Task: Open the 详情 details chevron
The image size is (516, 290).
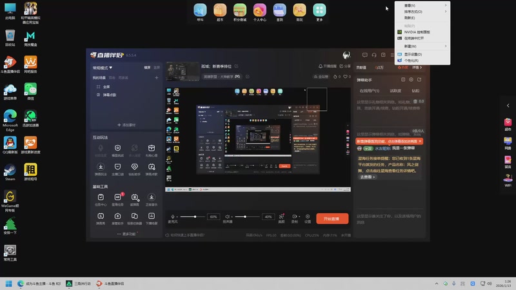Action: (417, 68)
